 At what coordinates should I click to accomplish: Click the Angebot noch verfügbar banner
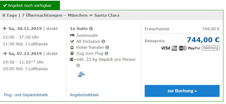pos(30,5)
